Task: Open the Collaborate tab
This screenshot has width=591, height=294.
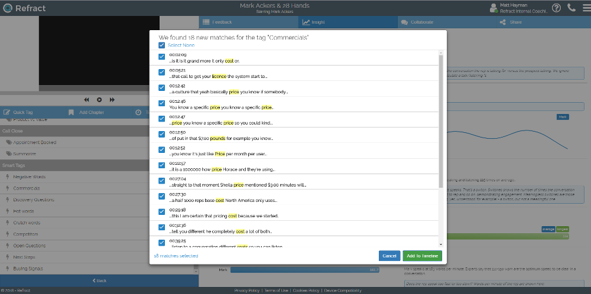Action: (x=447, y=22)
